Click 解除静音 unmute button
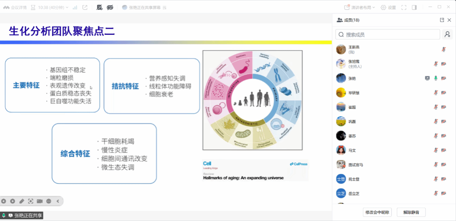456x221 pixels. [411, 212]
